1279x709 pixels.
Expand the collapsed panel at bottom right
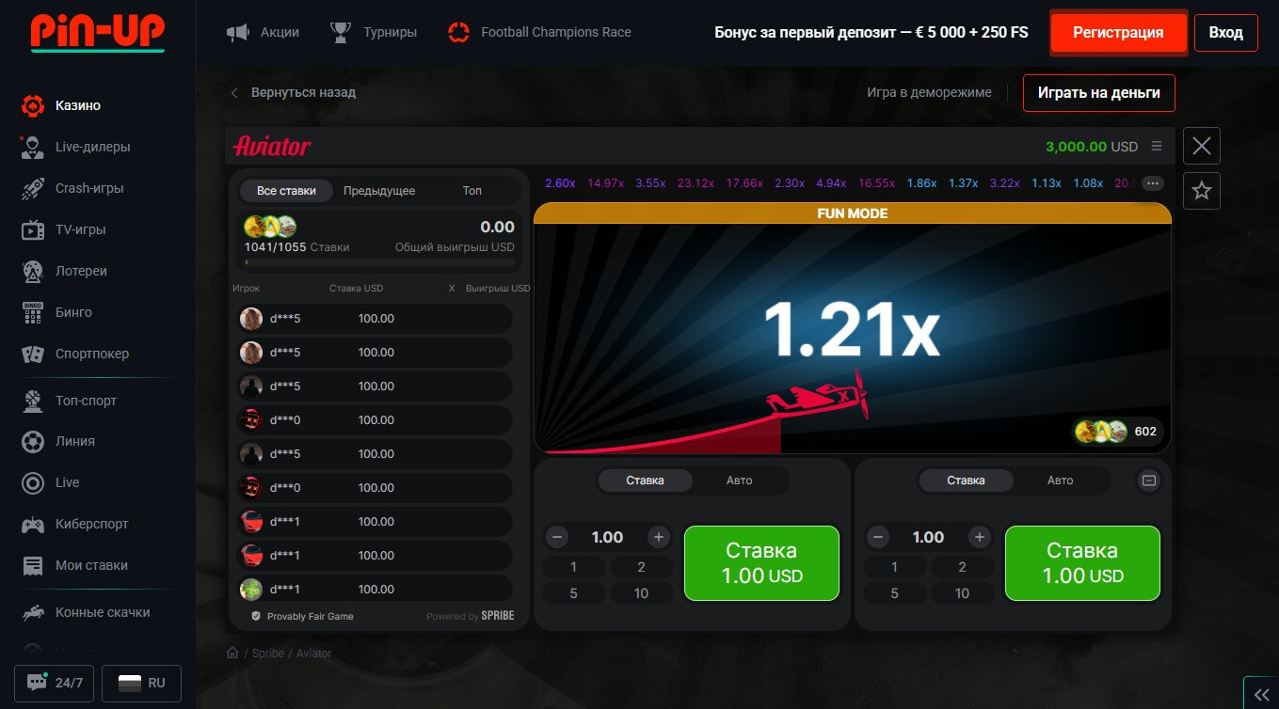tap(1260, 692)
